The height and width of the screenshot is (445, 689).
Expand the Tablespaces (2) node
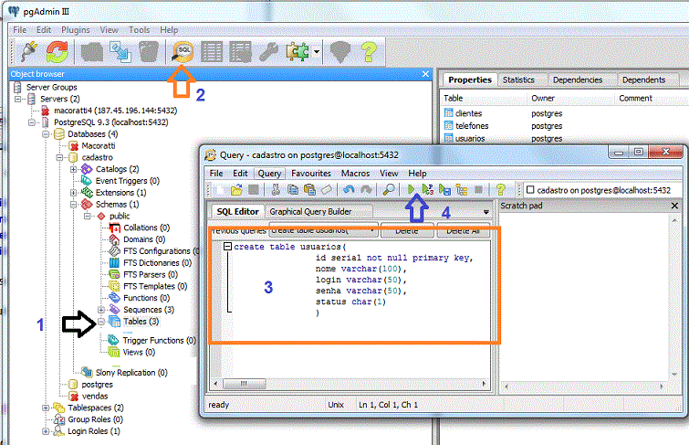[x=46, y=408]
